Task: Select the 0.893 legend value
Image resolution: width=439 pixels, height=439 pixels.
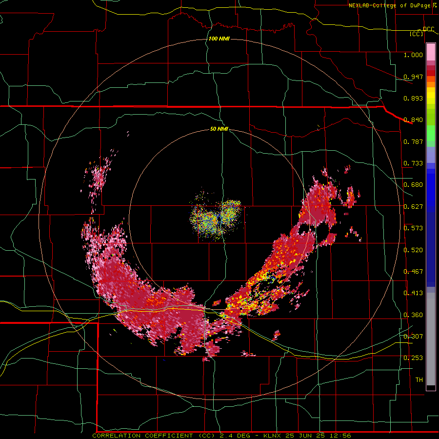Action: (x=413, y=98)
